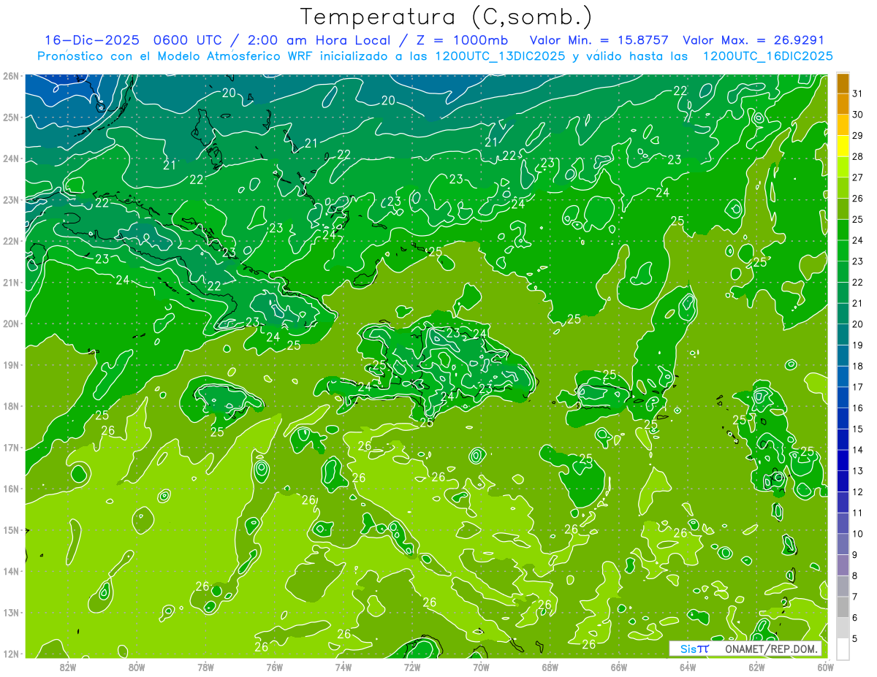
Task: Click the 70W longitude axis label
Action: (481, 667)
